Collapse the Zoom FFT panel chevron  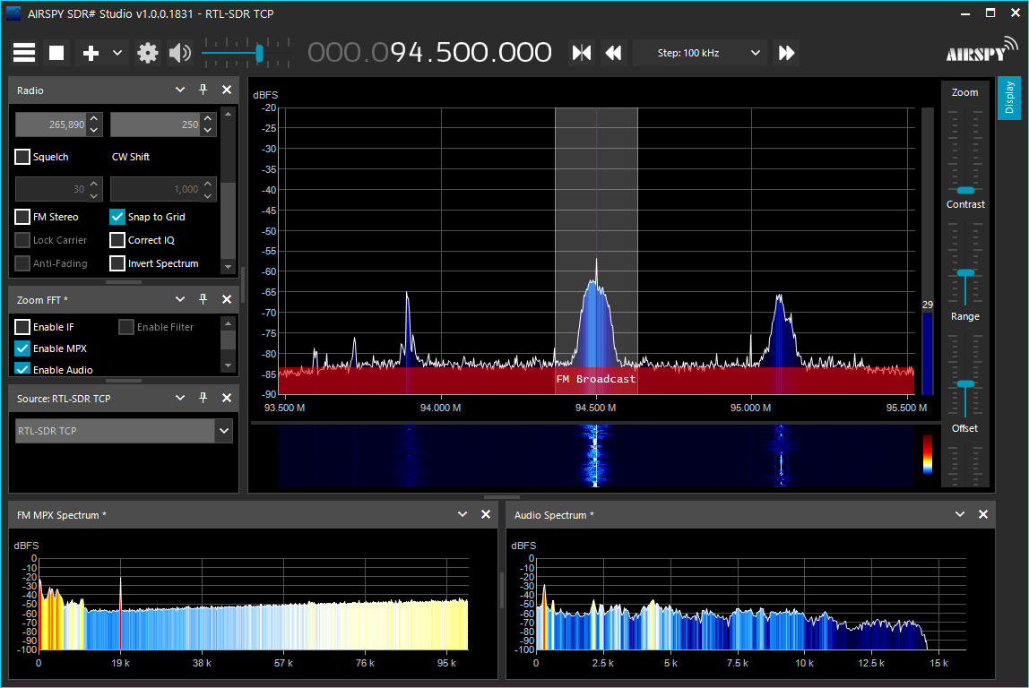(x=180, y=299)
